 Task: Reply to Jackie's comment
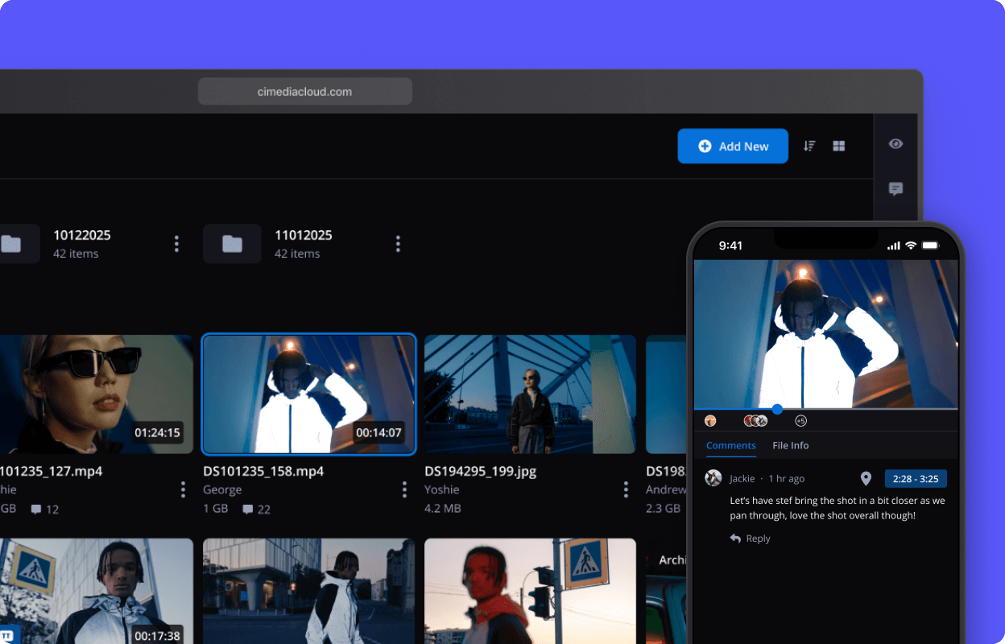750,539
